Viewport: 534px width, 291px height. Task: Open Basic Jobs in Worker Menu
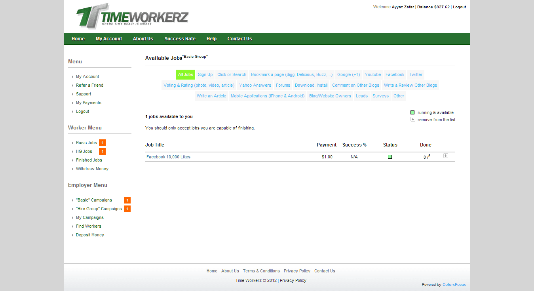tap(86, 143)
